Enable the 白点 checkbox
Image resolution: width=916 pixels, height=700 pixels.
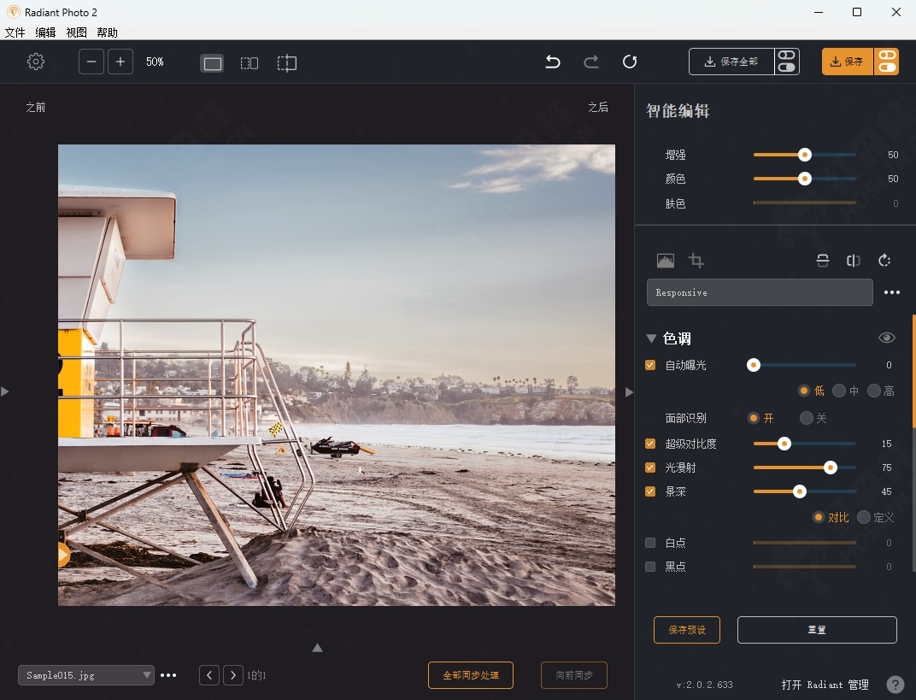[650, 543]
